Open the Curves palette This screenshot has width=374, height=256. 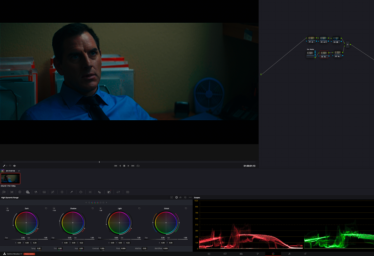[x=52, y=192]
